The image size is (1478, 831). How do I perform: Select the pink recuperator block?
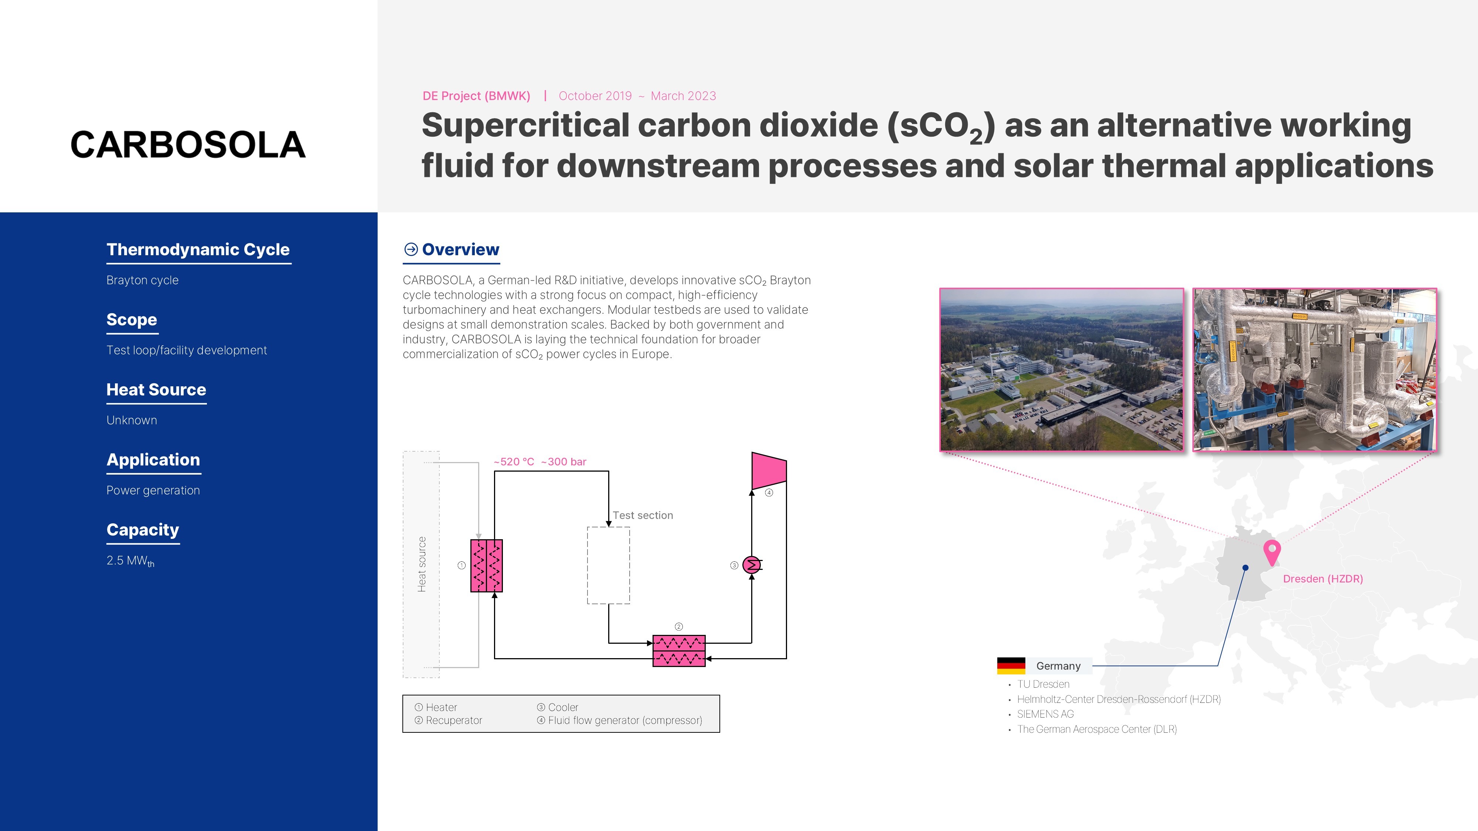(679, 651)
